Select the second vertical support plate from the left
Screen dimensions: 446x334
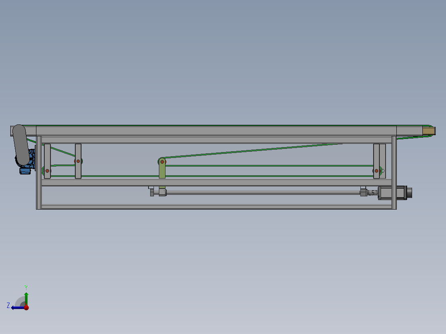pyautogui.click(x=78, y=161)
